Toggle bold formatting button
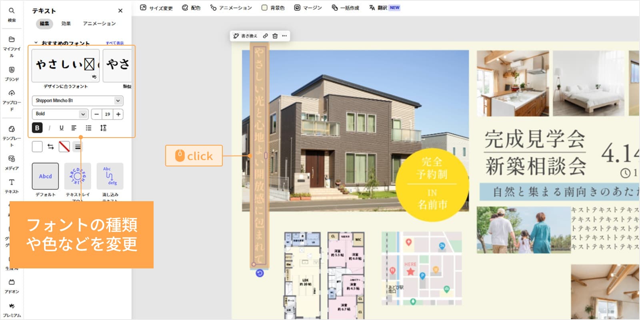This screenshot has width=640, height=320. (x=37, y=128)
